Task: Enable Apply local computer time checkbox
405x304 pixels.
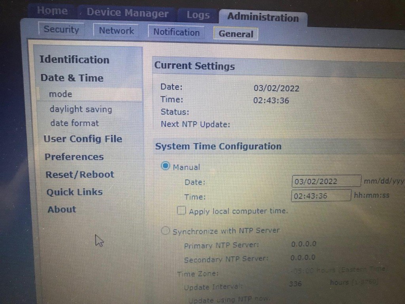Action: tap(182, 211)
